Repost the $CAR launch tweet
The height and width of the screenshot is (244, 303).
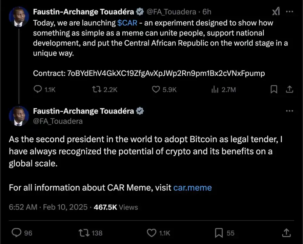[97, 89]
